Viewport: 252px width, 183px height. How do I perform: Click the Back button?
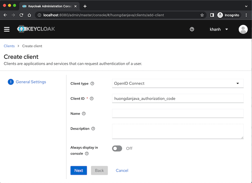tap(99, 170)
